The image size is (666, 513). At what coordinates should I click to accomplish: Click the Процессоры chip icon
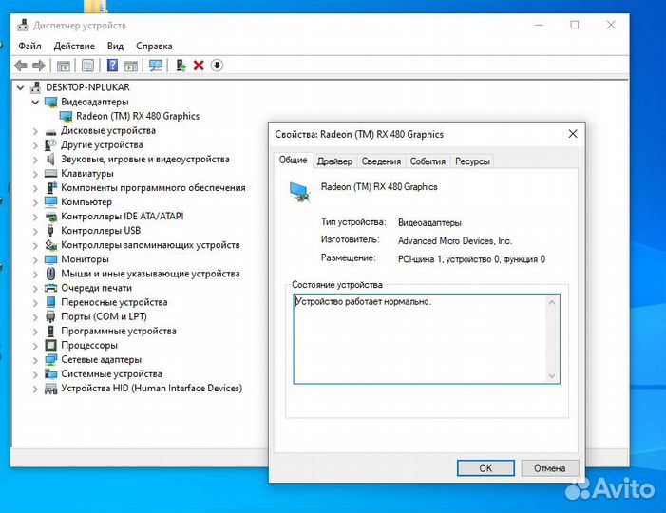pos(50,345)
